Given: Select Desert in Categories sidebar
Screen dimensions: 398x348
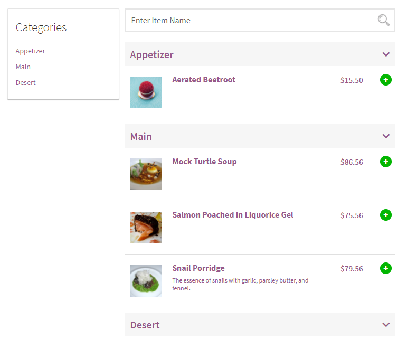Looking at the screenshot, I should (x=26, y=82).
